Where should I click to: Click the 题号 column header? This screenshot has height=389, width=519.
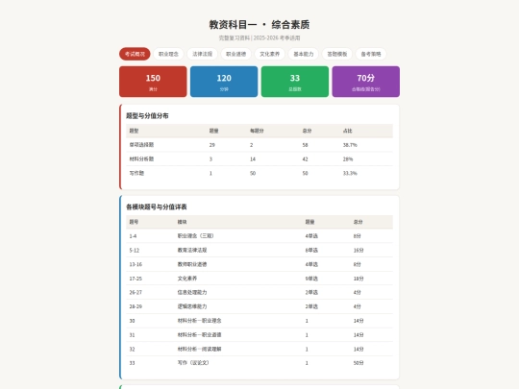pyautogui.click(x=134, y=222)
